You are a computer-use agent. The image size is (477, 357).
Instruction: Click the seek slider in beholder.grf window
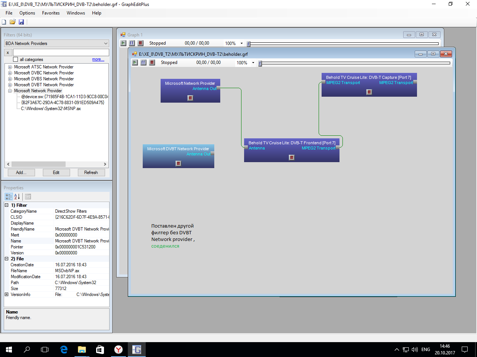click(x=354, y=63)
